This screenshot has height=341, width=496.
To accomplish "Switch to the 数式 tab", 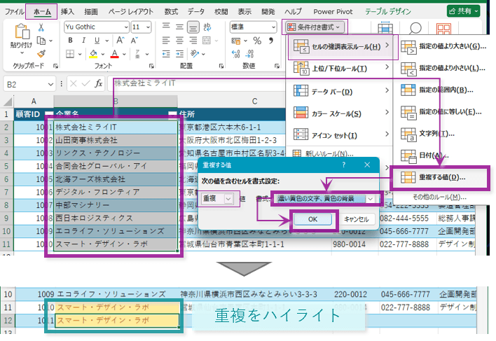I will [171, 12].
